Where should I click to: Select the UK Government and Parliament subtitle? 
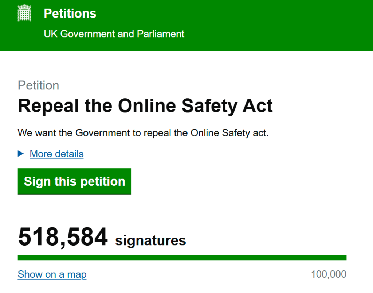[x=114, y=34]
